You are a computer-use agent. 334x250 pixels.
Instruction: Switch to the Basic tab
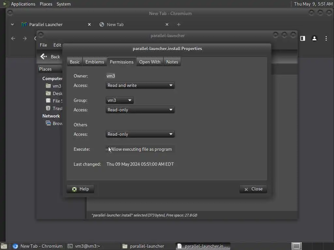coord(75,62)
